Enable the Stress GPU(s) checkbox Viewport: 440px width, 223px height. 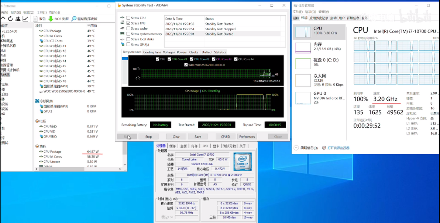coord(128,44)
